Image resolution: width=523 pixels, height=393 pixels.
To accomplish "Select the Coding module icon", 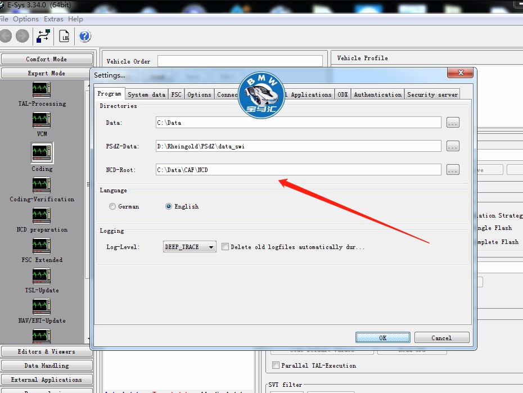I will click(x=42, y=153).
